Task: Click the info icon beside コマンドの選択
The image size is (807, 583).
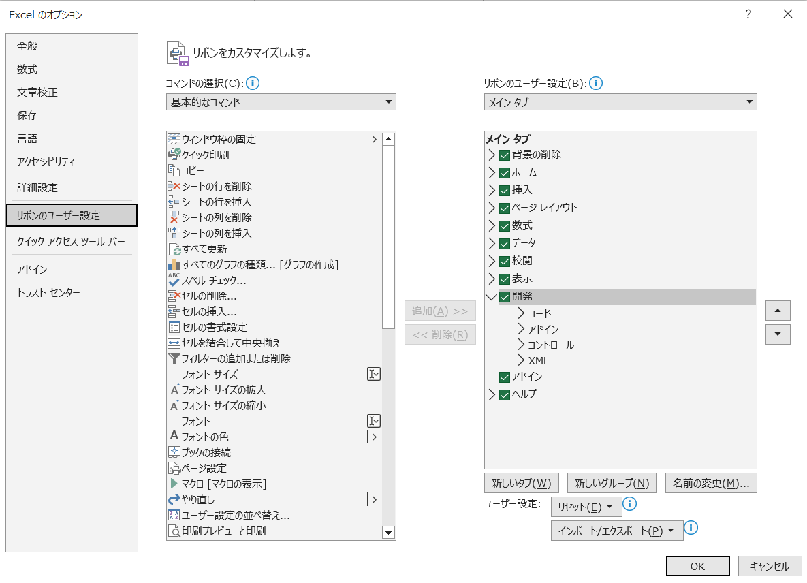Action: (x=253, y=83)
